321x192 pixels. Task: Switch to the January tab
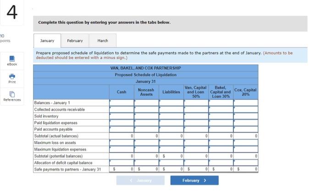(47, 41)
